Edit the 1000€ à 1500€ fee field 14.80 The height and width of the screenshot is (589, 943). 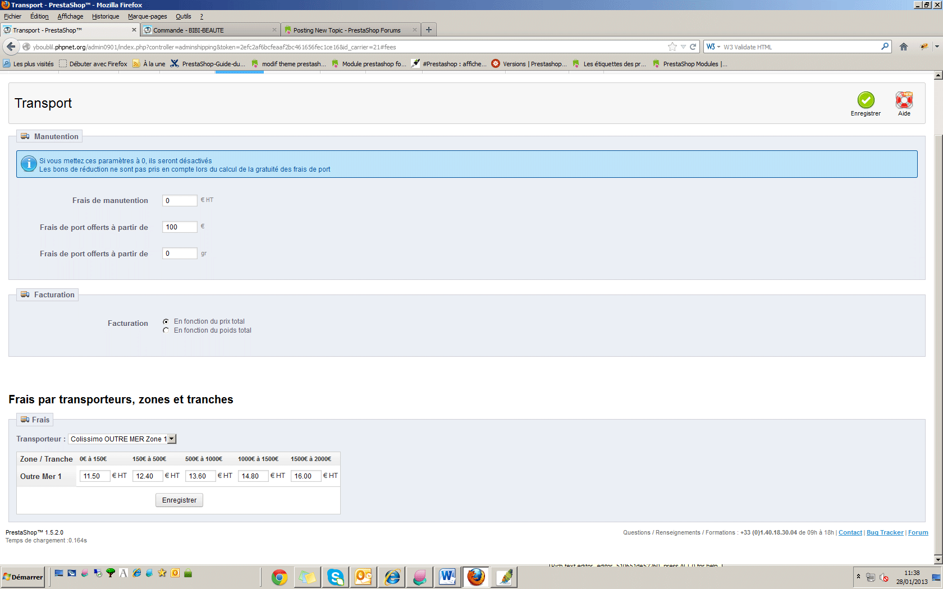(x=253, y=476)
